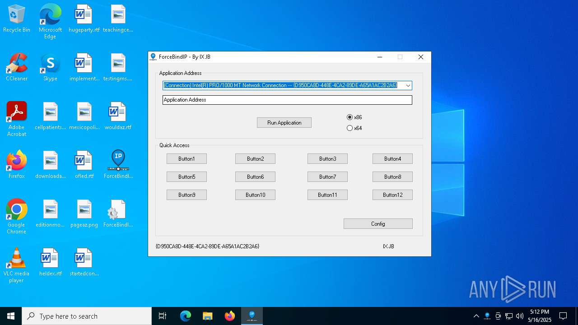Select the x64 architecture option
Image resolution: width=578 pixels, height=325 pixels.
(354, 128)
